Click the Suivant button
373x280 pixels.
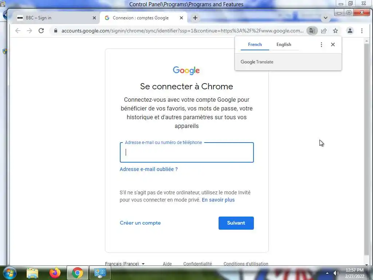pos(236,223)
